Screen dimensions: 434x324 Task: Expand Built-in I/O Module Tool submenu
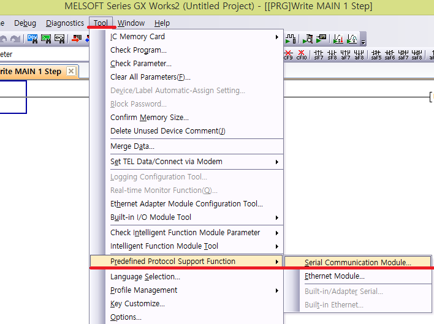194,217
